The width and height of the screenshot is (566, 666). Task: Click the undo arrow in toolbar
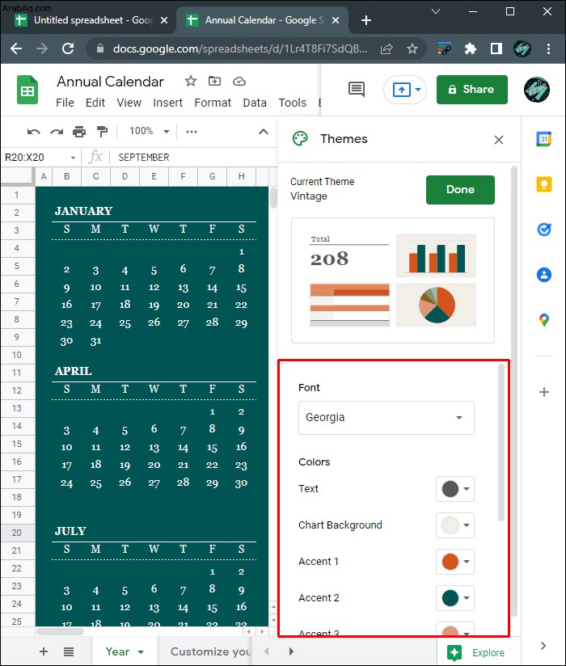[34, 132]
